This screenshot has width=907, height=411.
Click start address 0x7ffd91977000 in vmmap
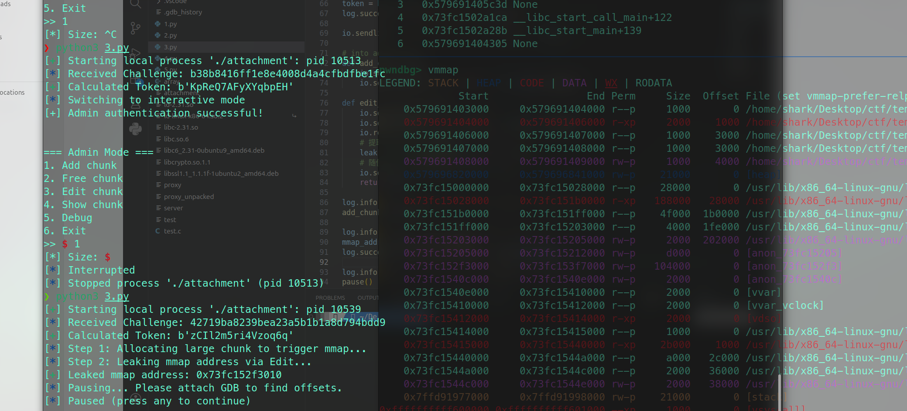point(446,397)
